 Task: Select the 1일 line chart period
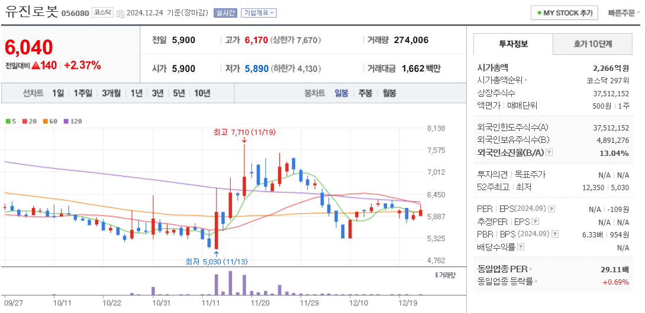[x=58, y=93]
